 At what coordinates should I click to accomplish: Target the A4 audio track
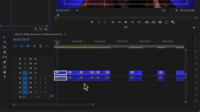coord(25,92)
